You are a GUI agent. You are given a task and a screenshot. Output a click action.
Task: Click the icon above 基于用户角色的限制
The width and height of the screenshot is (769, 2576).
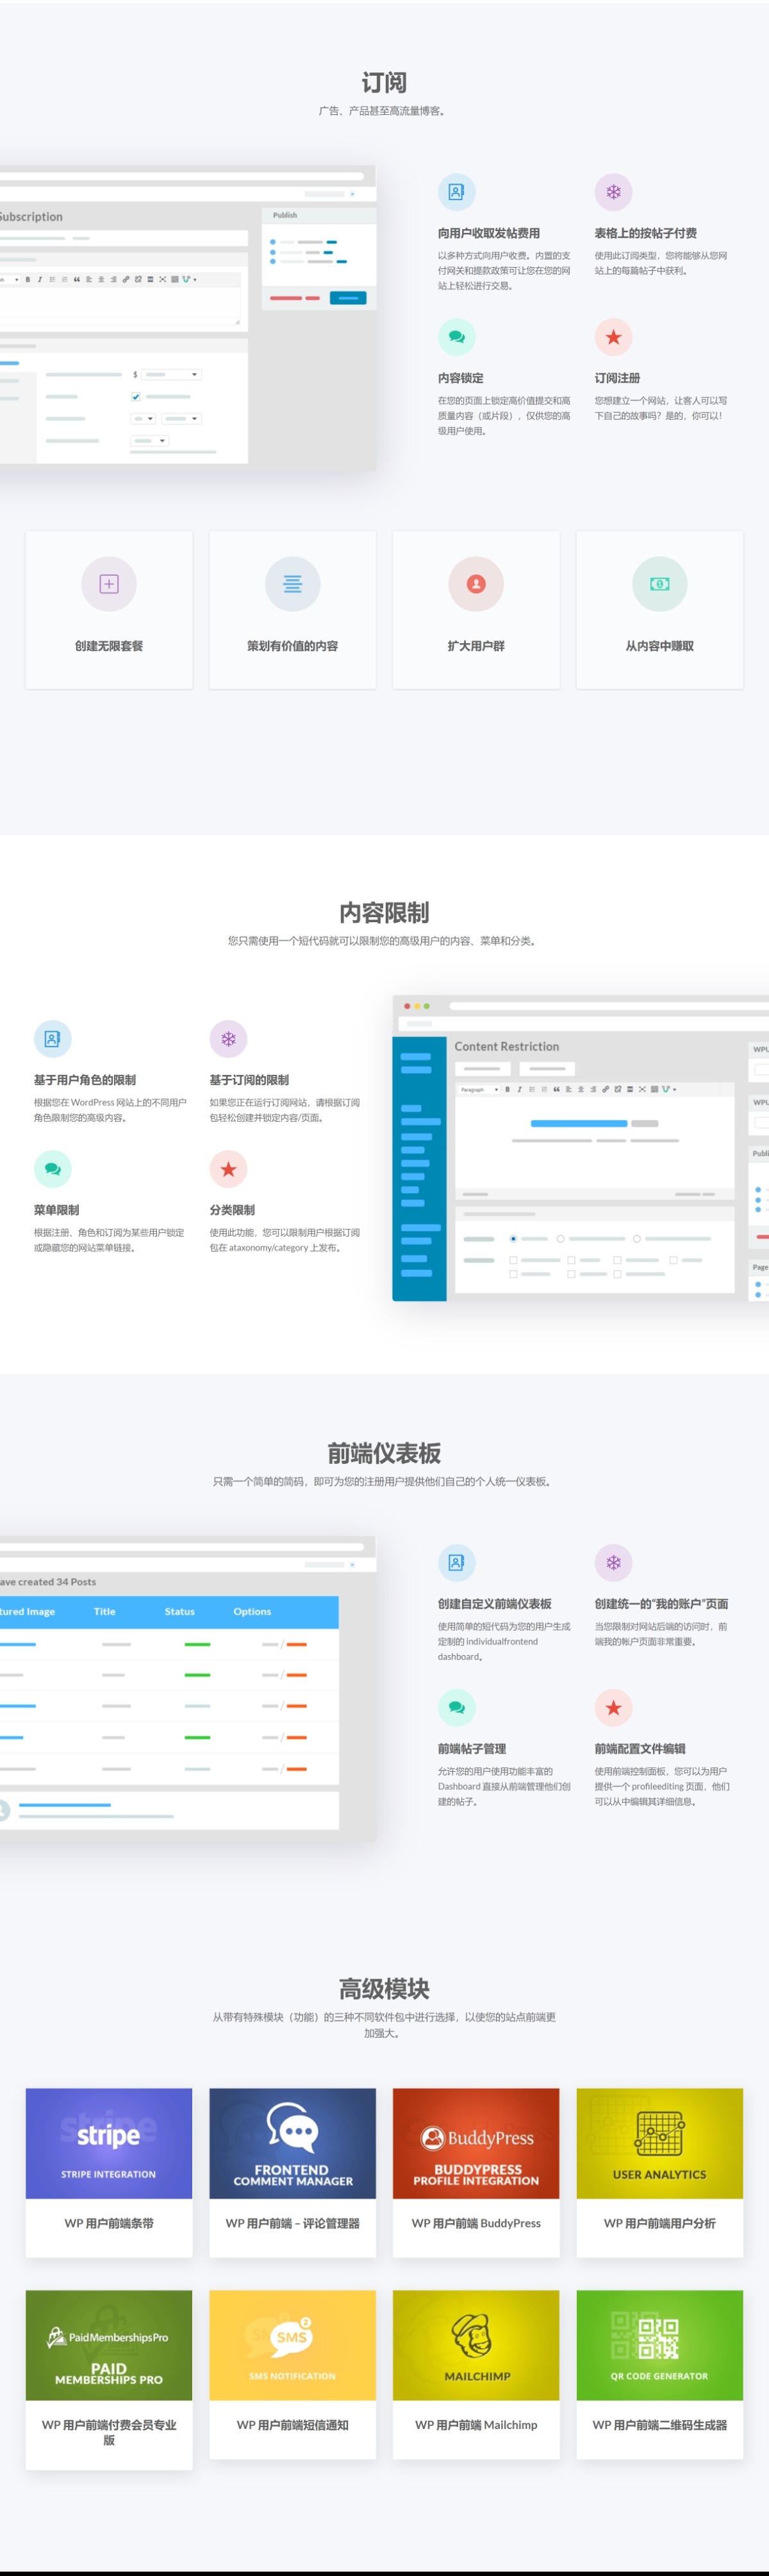click(53, 1039)
